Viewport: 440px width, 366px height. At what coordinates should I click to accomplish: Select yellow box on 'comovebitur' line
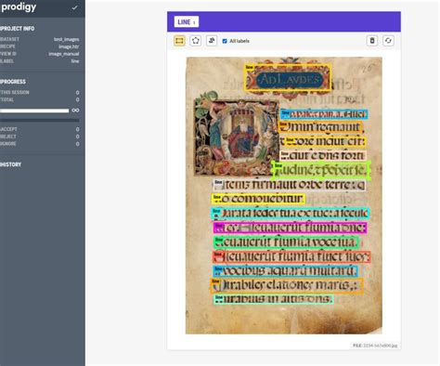click(x=258, y=199)
